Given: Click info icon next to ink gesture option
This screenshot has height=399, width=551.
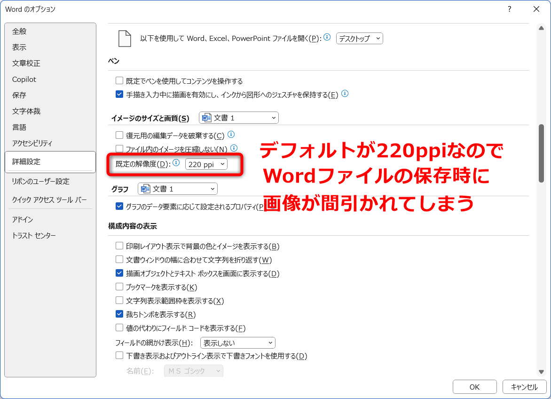Looking at the screenshot, I should coord(345,94).
